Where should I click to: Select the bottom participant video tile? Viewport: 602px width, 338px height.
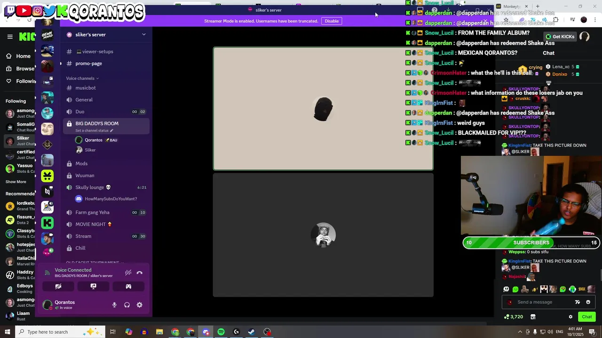click(323, 235)
